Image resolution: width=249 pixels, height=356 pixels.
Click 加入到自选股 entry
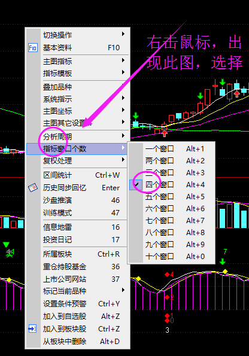click(78, 316)
